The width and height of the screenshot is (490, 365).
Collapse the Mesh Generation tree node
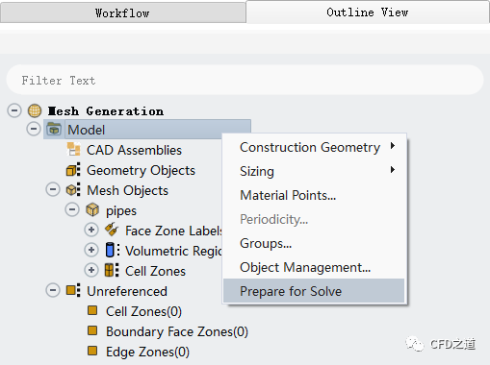(x=14, y=110)
